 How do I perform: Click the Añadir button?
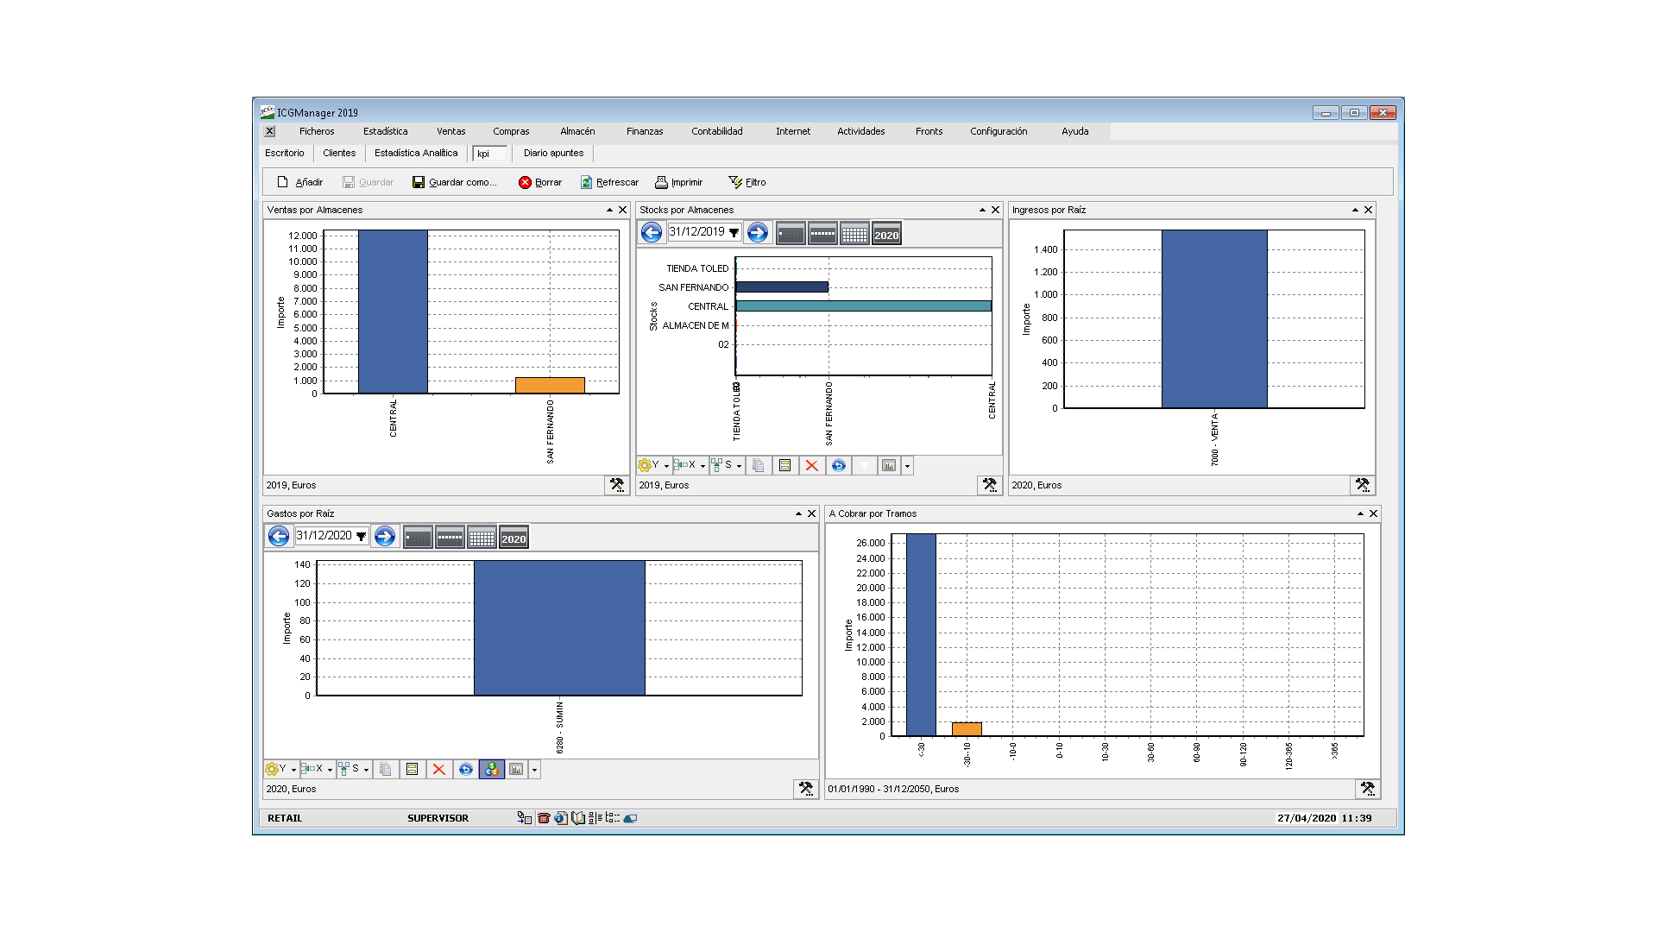[x=299, y=182]
